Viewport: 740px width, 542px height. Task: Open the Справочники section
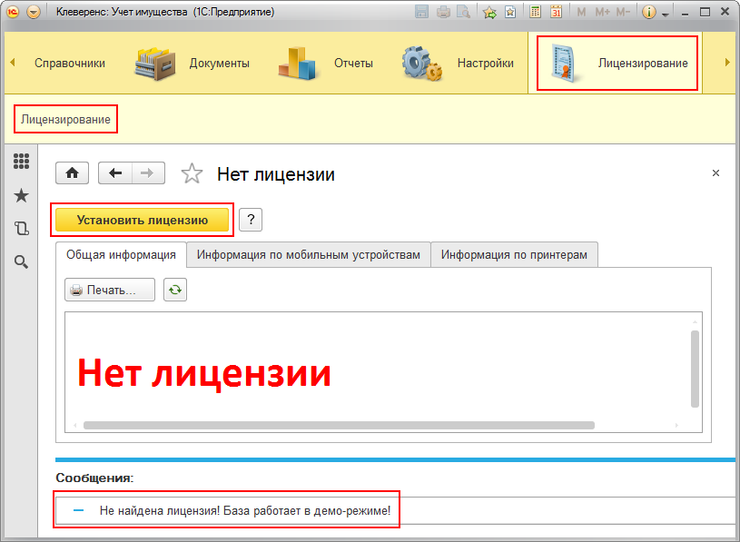[70, 63]
